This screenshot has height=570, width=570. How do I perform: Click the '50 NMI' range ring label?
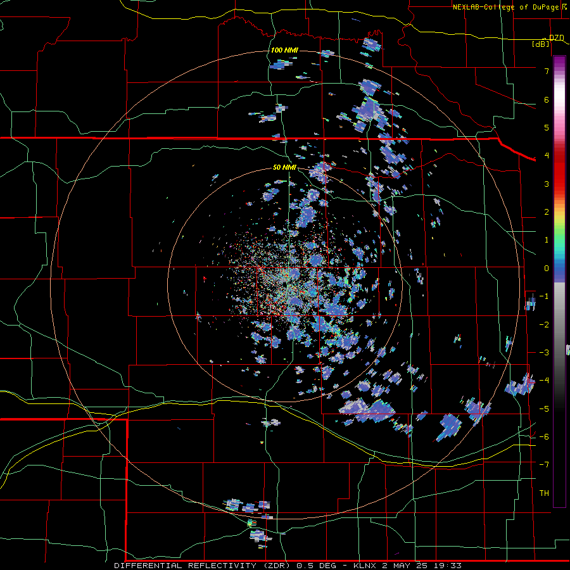[284, 167]
